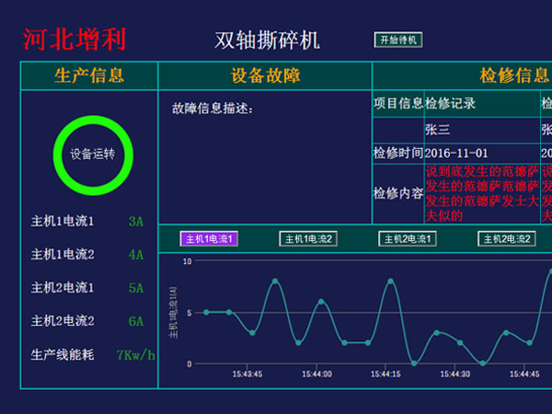
Task: Select the 张三 cell in maintenance table
Action: [437, 129]
